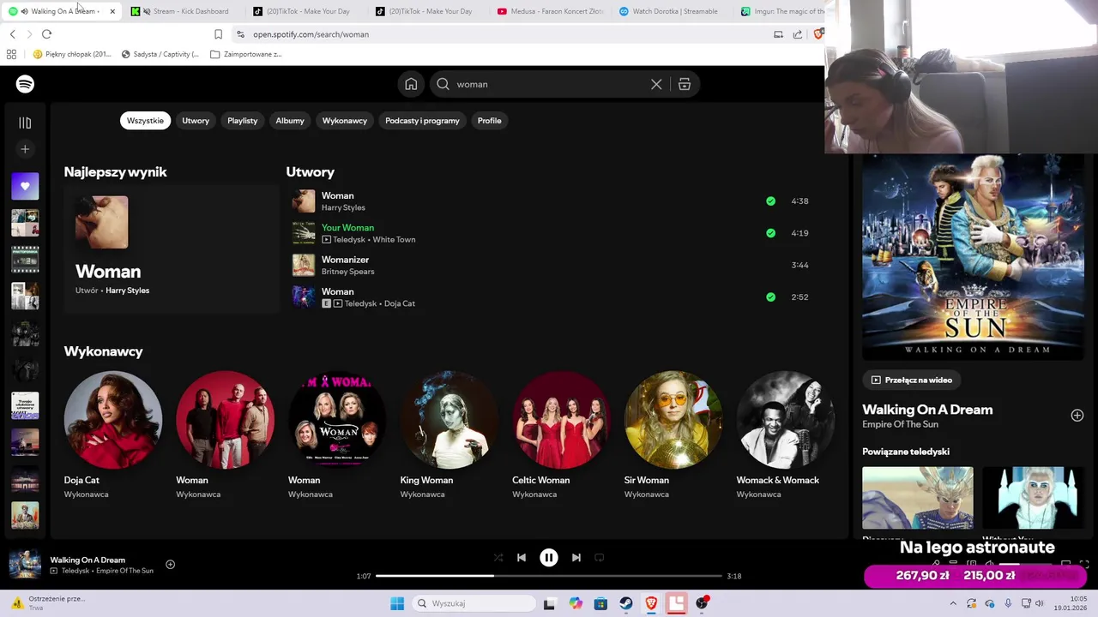Image resolution: width=1098 pixels, height=617 pixels.
Task: Select the Wykonawcy filter chip
Action: click(345, 121)
